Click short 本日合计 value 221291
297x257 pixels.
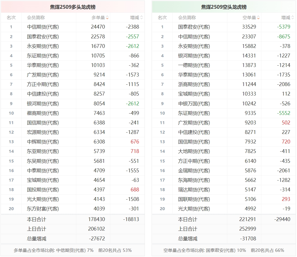[x=247, y=219]
